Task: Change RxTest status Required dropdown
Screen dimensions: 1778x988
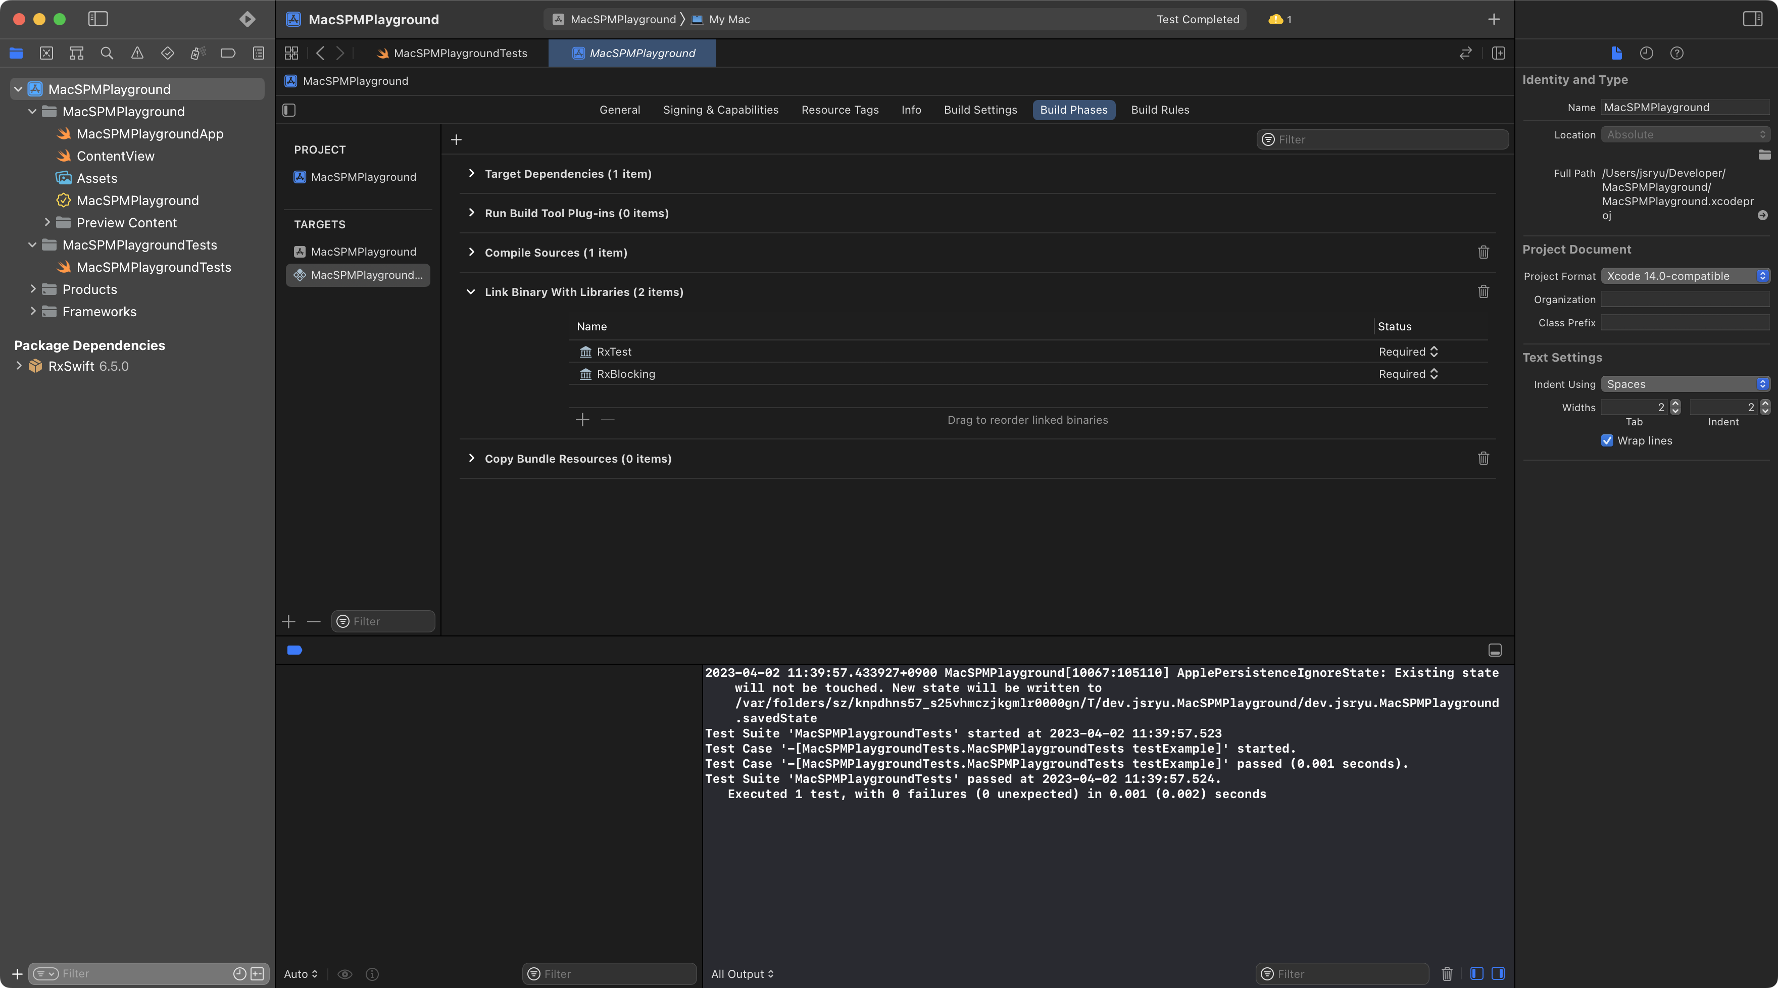Action: pos(1408,352)
